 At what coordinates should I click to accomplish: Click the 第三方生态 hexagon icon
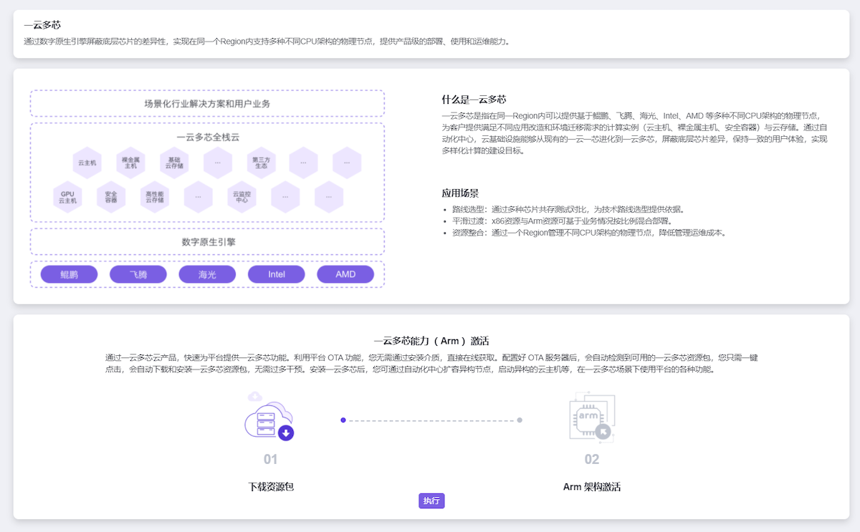coord(260,163)
